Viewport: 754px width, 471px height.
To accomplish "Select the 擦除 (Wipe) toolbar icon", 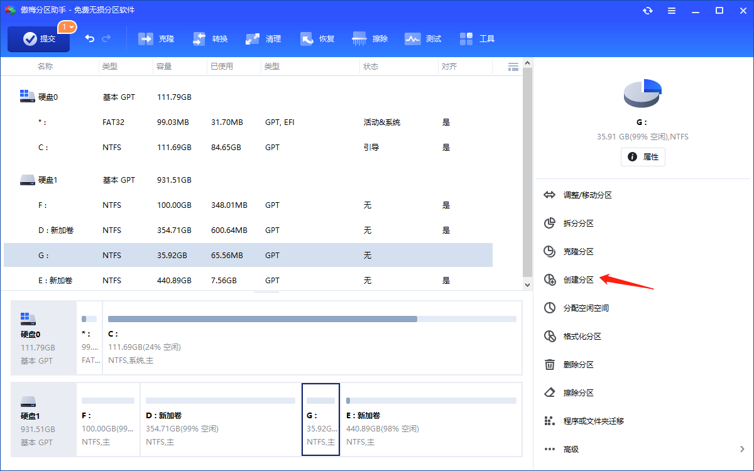I will point(370,38).
